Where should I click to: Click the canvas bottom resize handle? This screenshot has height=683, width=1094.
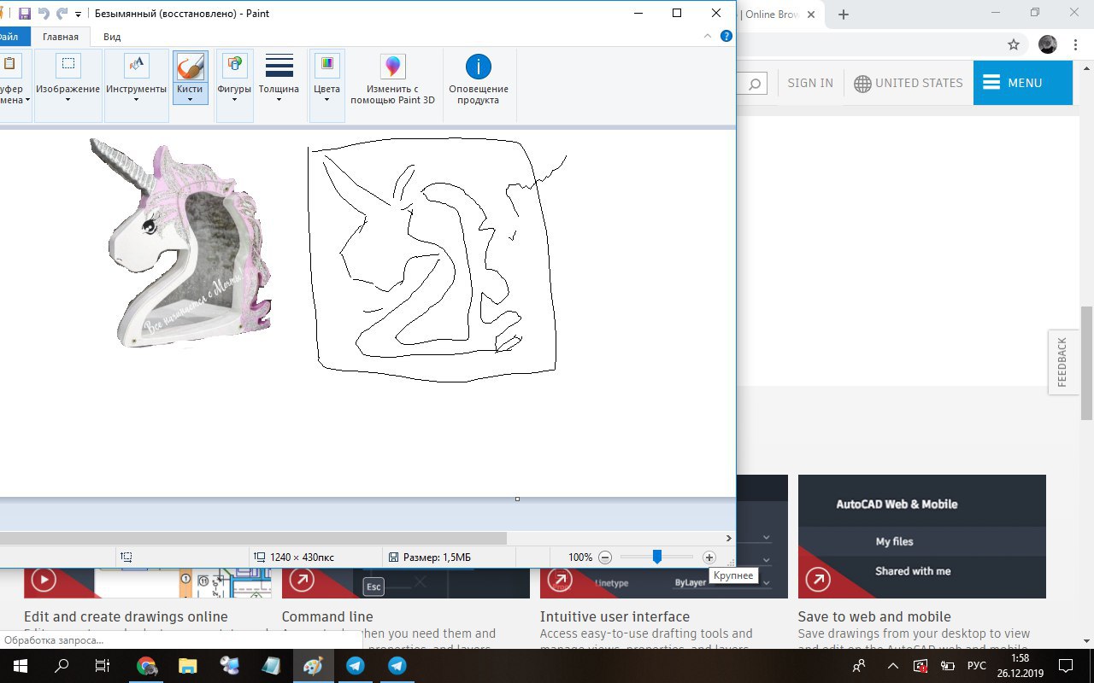(x=517, y=499)
